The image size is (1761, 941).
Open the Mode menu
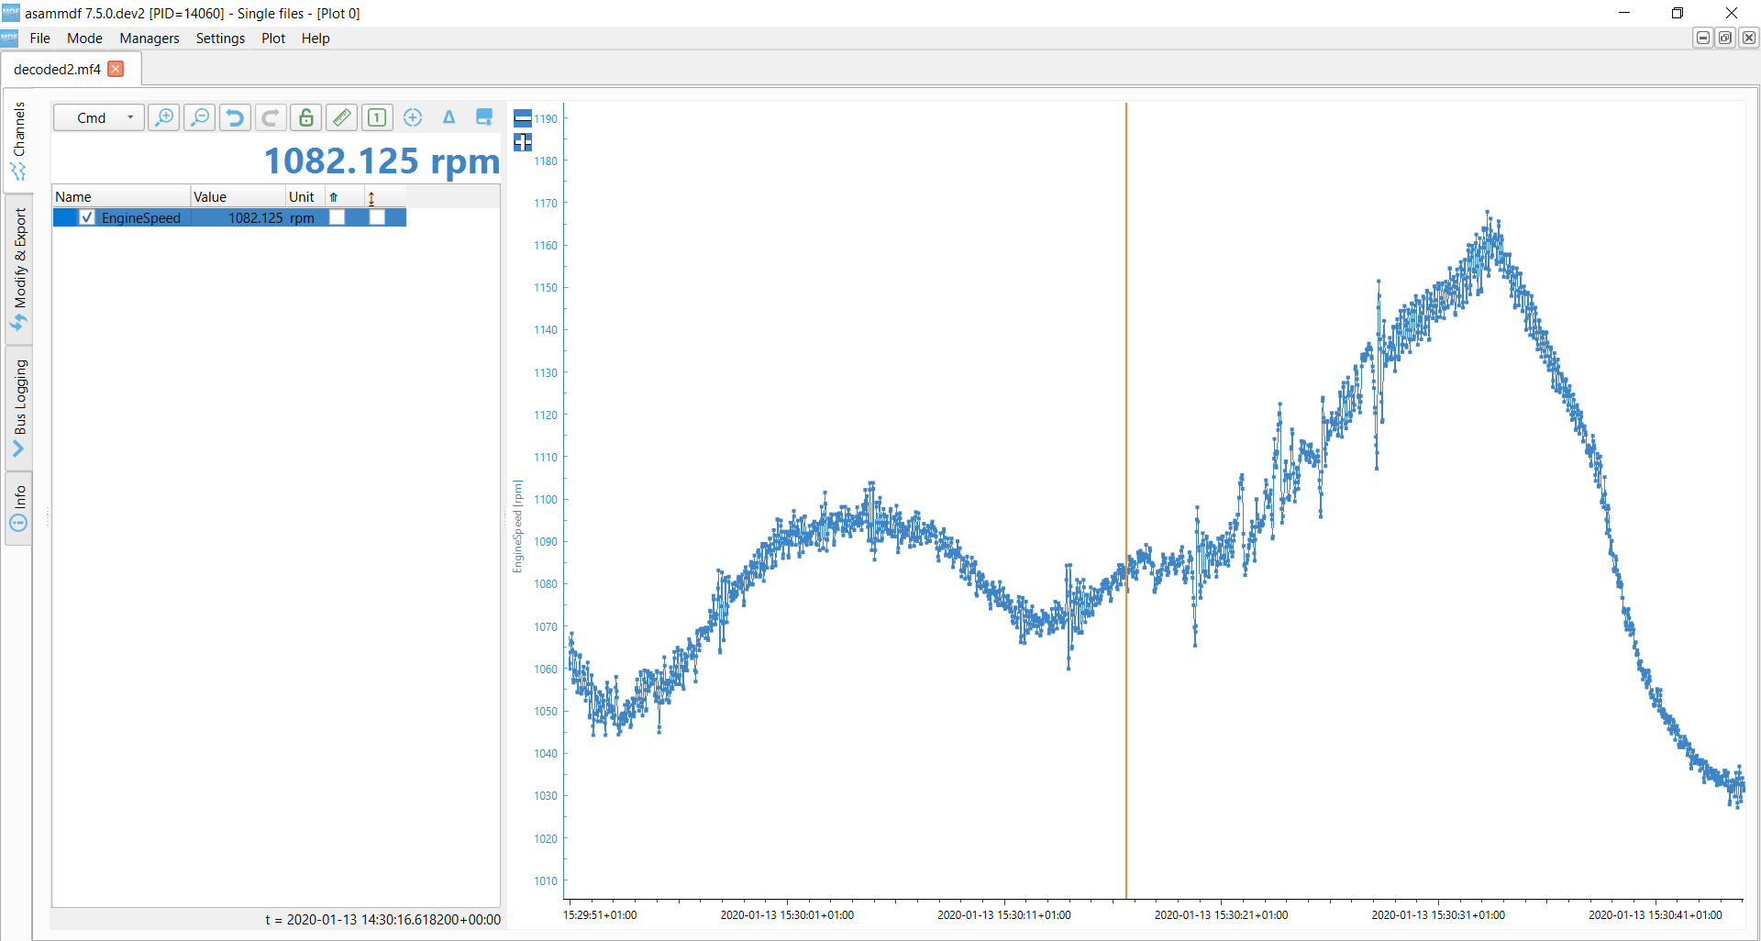84,39
